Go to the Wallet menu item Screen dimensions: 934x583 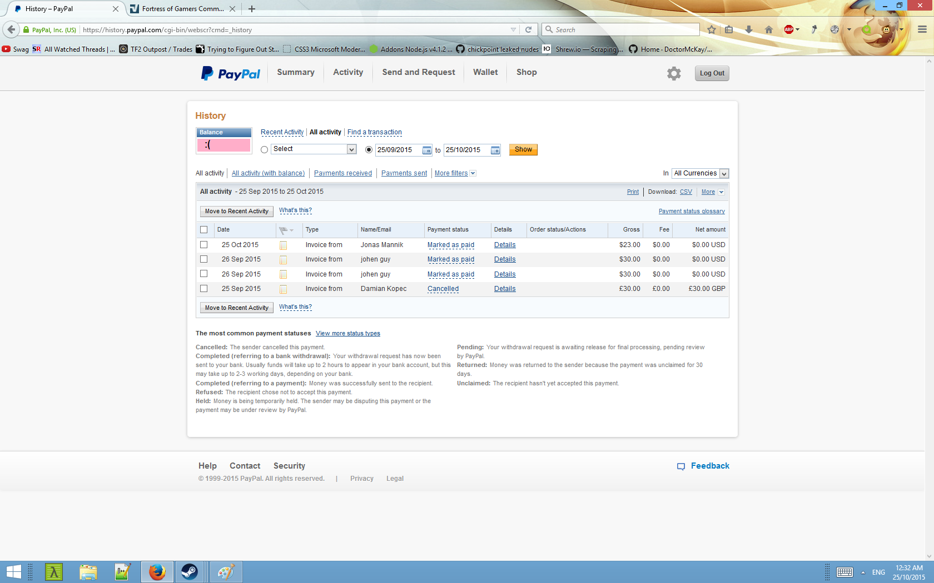(485, 72)
